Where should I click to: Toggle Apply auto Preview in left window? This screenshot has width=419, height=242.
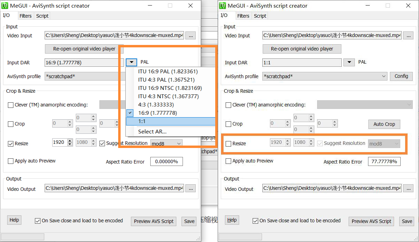(11, 161)
